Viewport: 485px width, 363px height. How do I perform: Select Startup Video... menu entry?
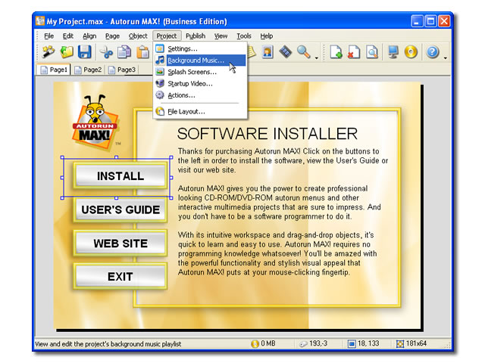(x=200, y=84)
